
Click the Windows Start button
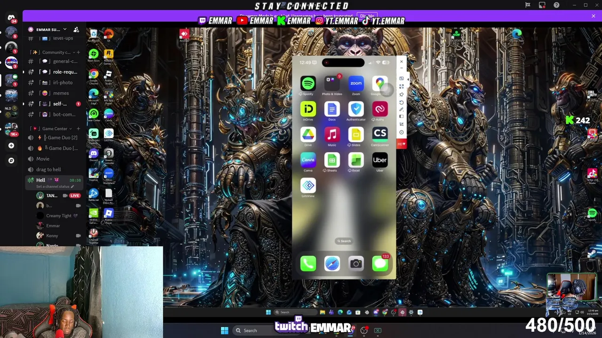tap(224, 330)
